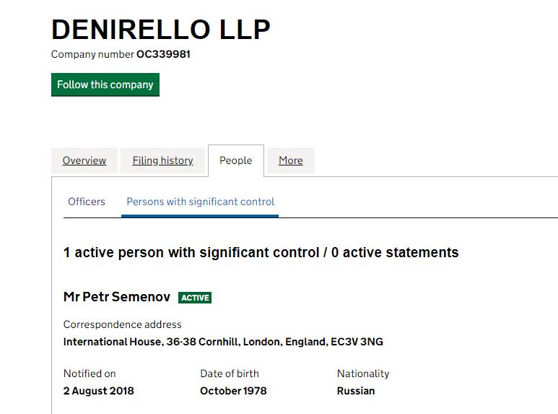558x414 pixels.
Task: Click the name Mr Petr Semenov
Action: 117,297
